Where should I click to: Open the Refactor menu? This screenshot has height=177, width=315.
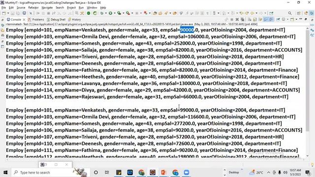pyautogui.click(x=33, y=8)
